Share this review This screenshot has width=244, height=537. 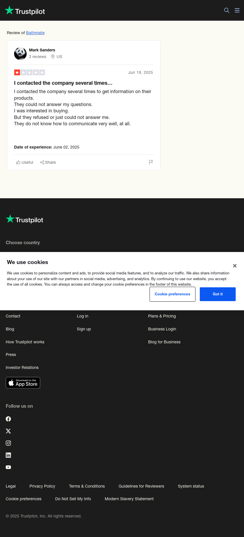coord(48,162)
